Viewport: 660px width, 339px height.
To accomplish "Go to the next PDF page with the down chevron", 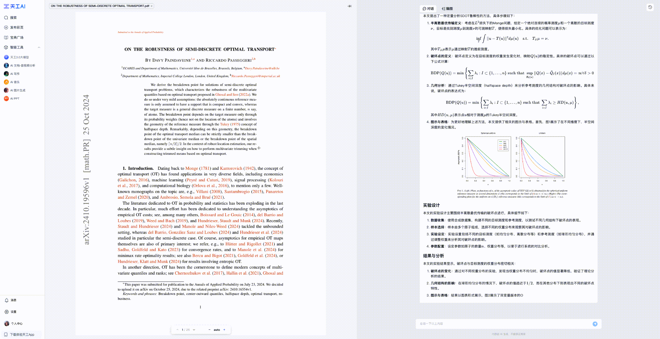I will tap(194, 330).
